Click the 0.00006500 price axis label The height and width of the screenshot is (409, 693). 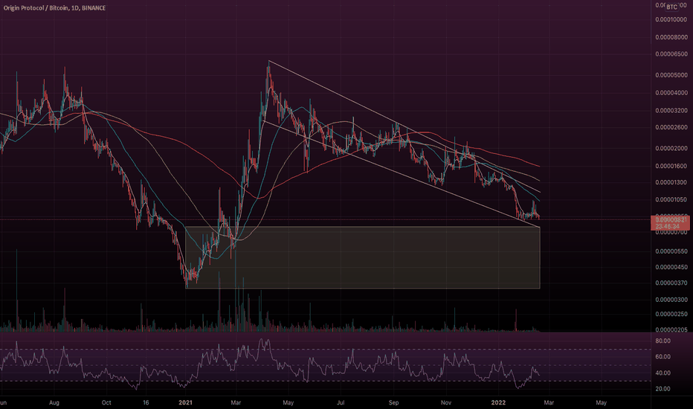(671, 54)
